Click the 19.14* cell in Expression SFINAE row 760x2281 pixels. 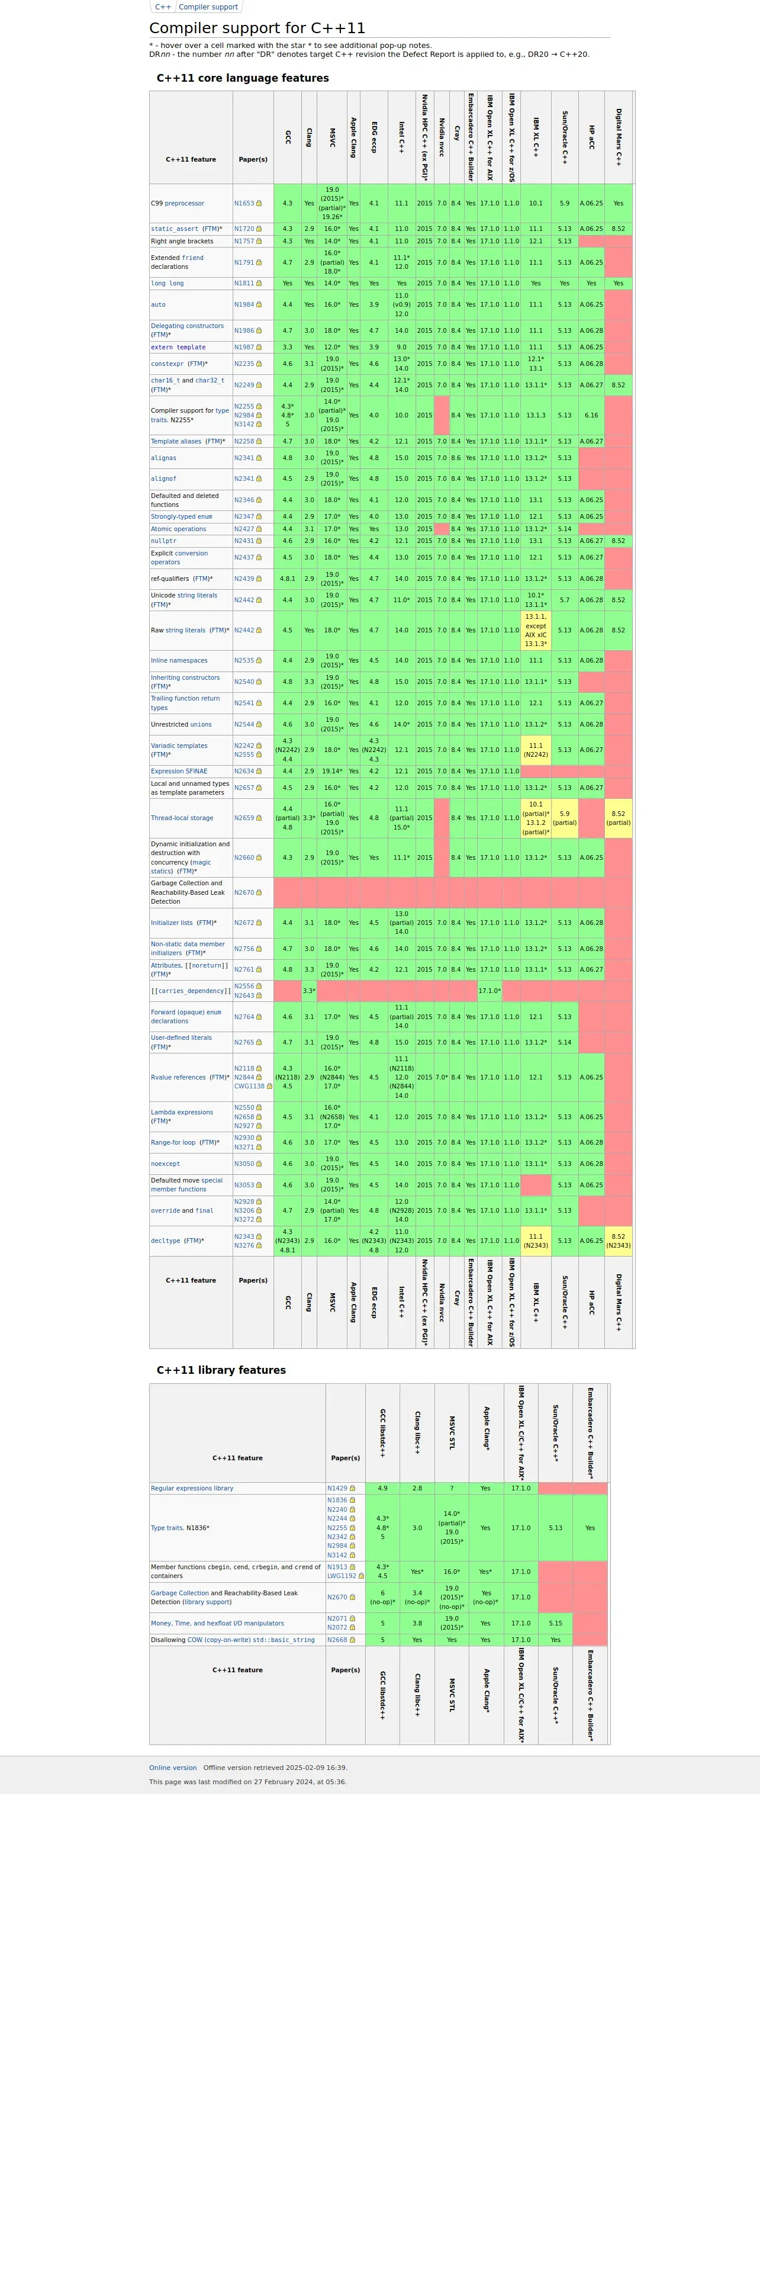point(332,771)
